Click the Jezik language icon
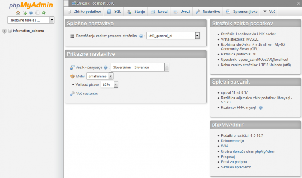 click(72, 67)
